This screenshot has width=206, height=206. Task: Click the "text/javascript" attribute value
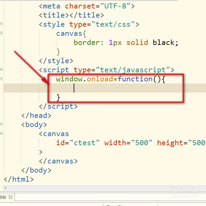(133, 70)
